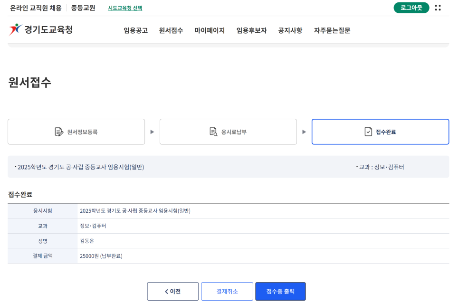Click the 경기도교육청 logo icon

click(x=16, y=29)
